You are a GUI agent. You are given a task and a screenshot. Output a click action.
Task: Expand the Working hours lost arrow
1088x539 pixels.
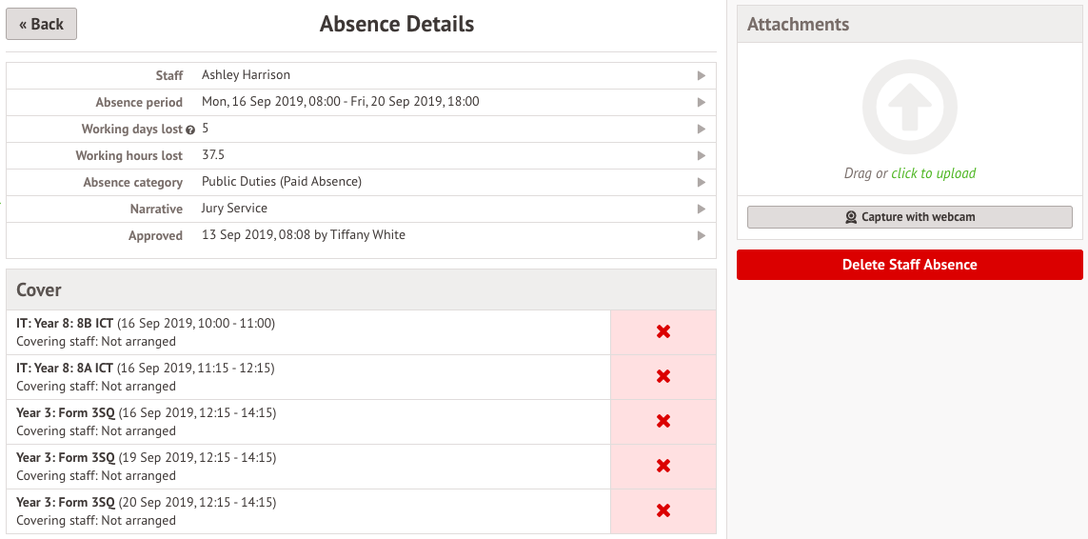coord(702,155)
